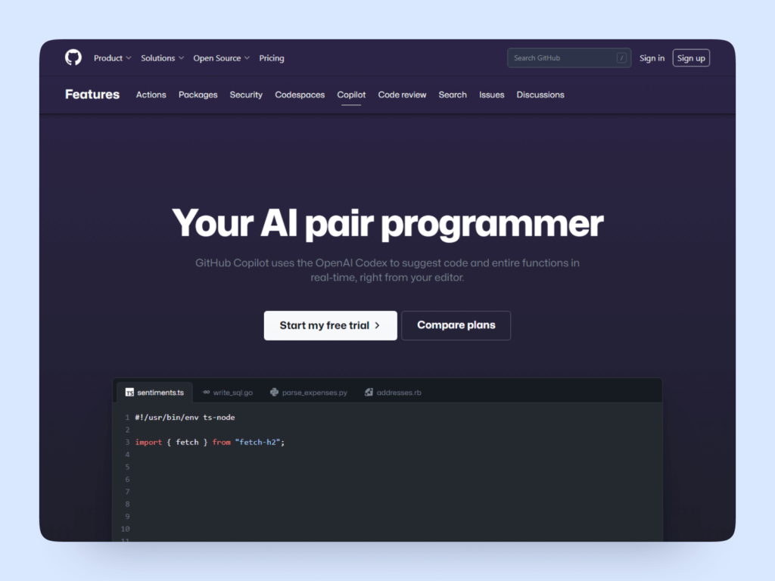Click the Start my free trial button
775x581 pixels.
[330, 325]
